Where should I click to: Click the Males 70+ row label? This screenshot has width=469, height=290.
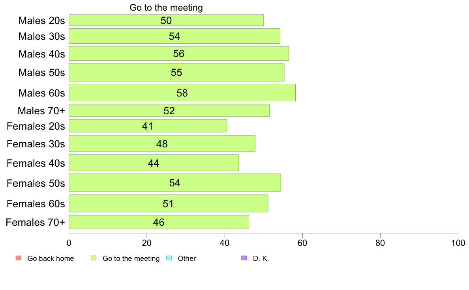(x=41, y=111)
